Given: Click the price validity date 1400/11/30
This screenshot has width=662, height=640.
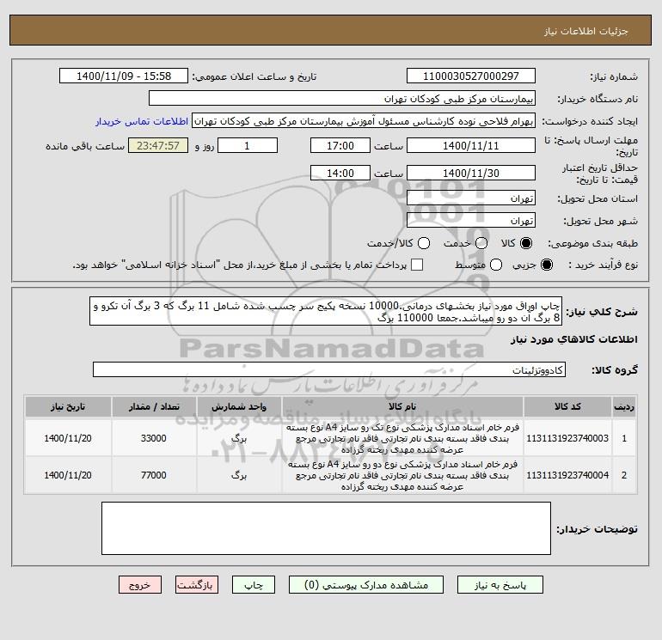Looking at the screenshot, I should click(x=471, y=174).
